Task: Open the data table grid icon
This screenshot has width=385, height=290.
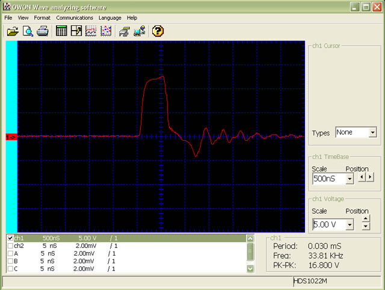Action: pyautogui.click(x=61, y=31)
